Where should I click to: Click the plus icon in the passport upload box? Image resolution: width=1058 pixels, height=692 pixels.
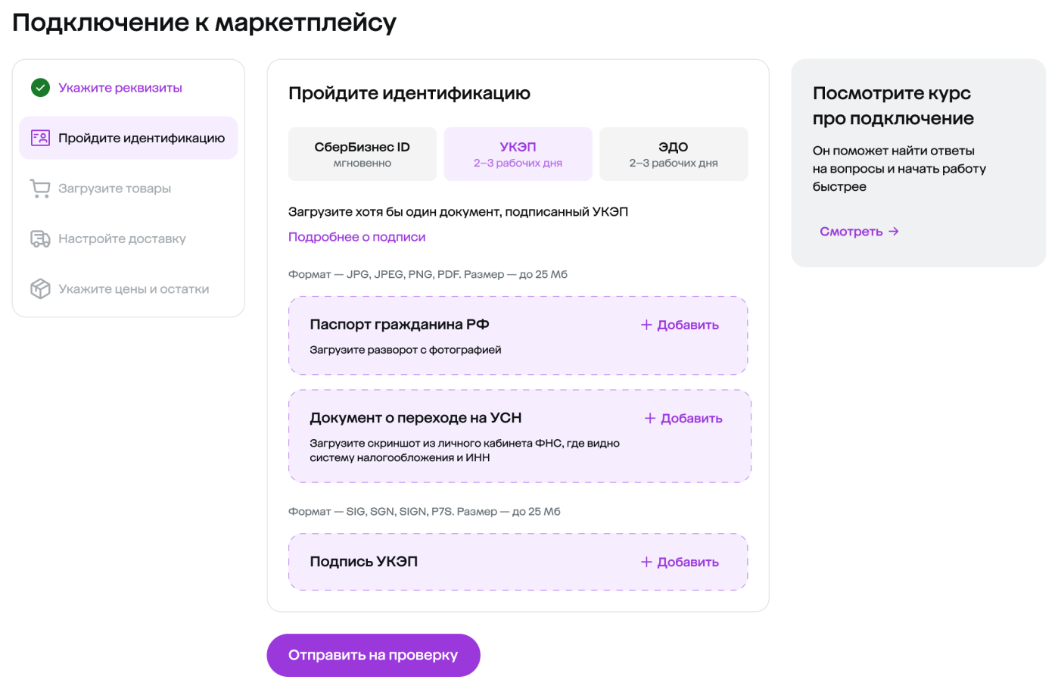click(x=646, y=325)
